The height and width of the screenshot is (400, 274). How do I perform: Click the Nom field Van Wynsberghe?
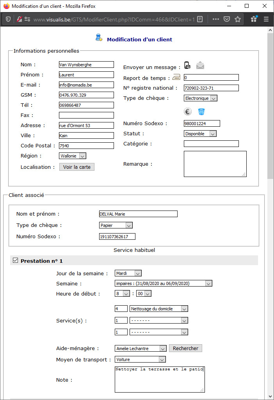pos(86,65)
